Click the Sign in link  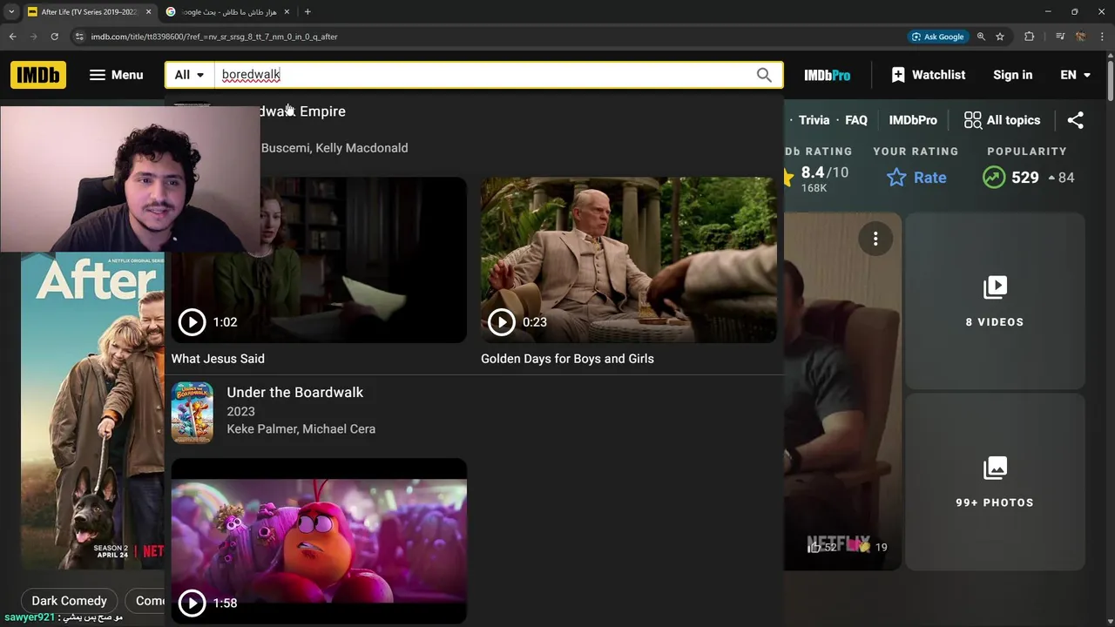[1012, 75]
